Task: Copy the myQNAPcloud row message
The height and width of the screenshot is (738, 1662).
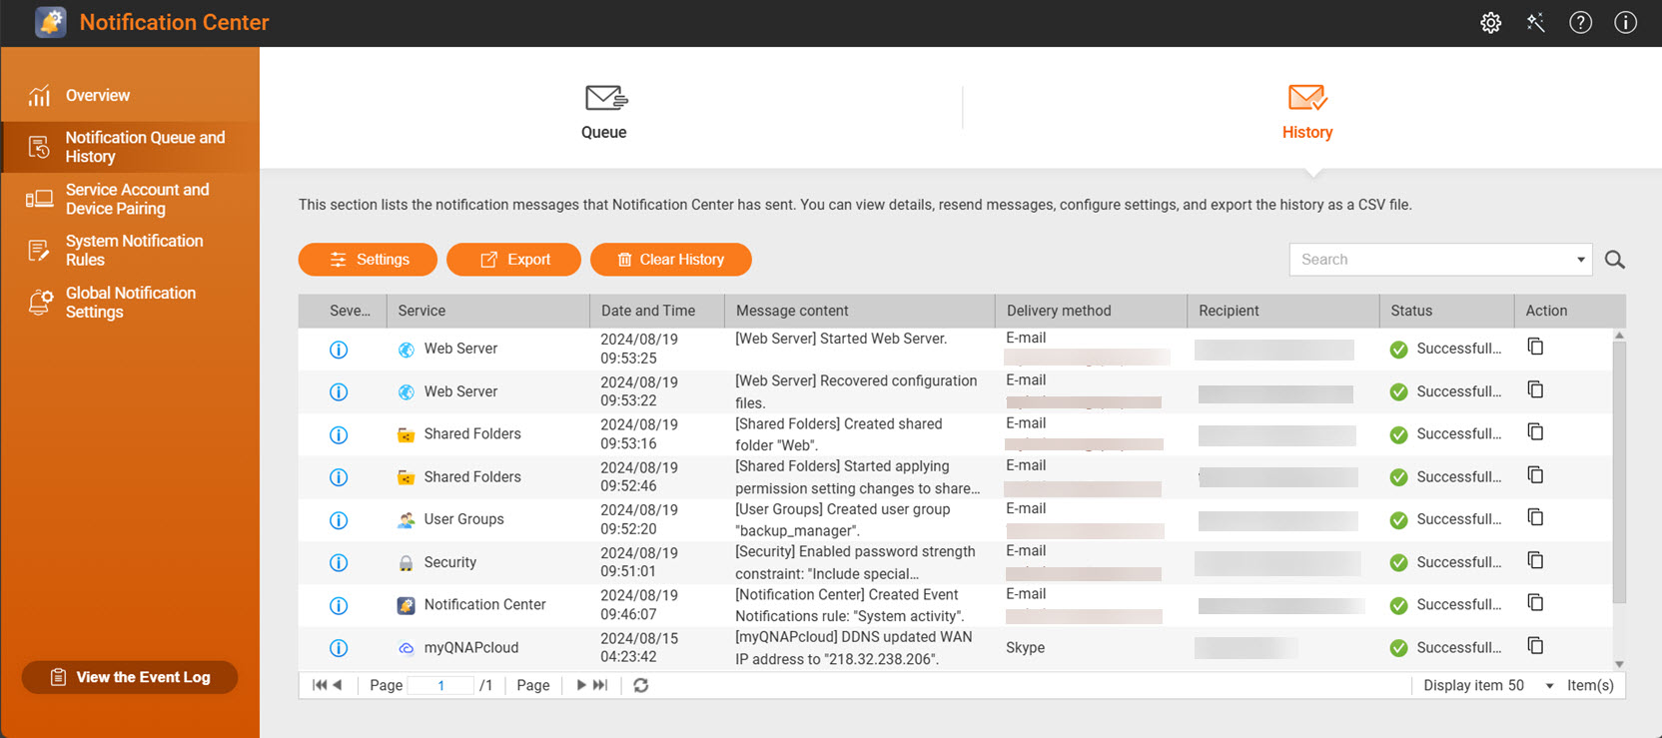Action: 1535,646
